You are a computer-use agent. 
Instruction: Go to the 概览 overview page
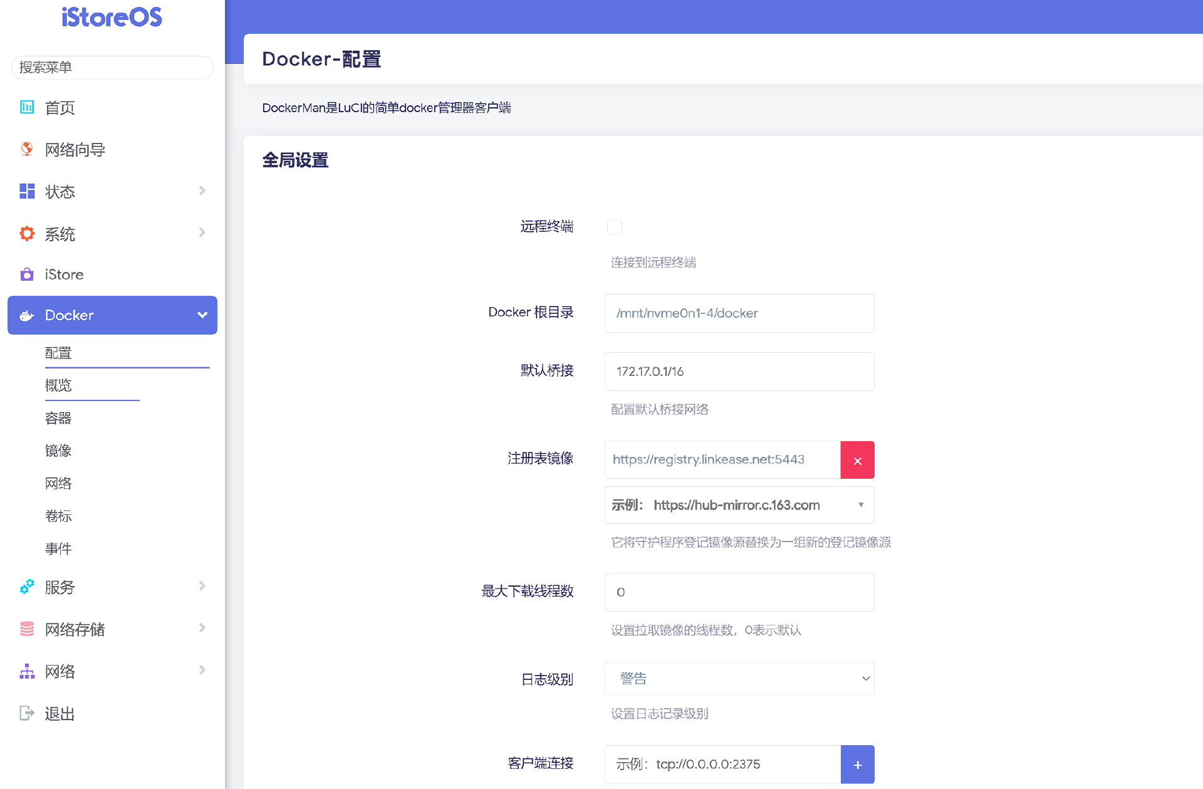(x=58, y=385)
